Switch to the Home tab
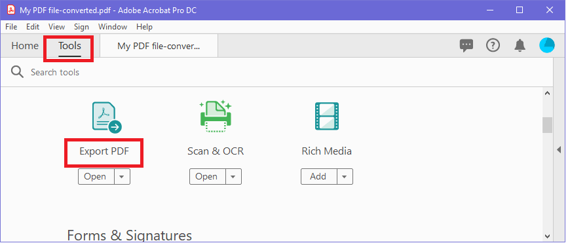The height and width of the screenshot is (243, 570). tap(25, 46)
